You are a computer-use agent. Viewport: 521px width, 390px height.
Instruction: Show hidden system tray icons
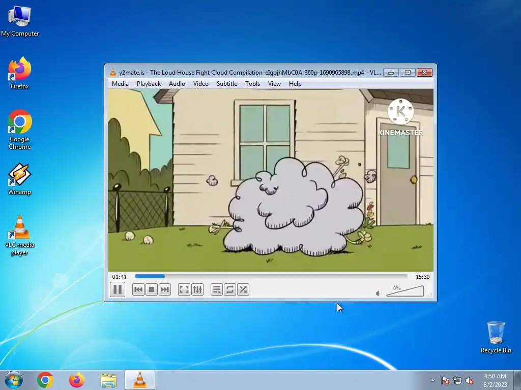(432, 380)
